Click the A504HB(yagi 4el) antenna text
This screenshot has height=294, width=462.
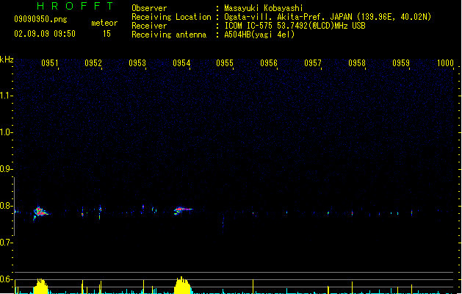(x=259, y=35)
